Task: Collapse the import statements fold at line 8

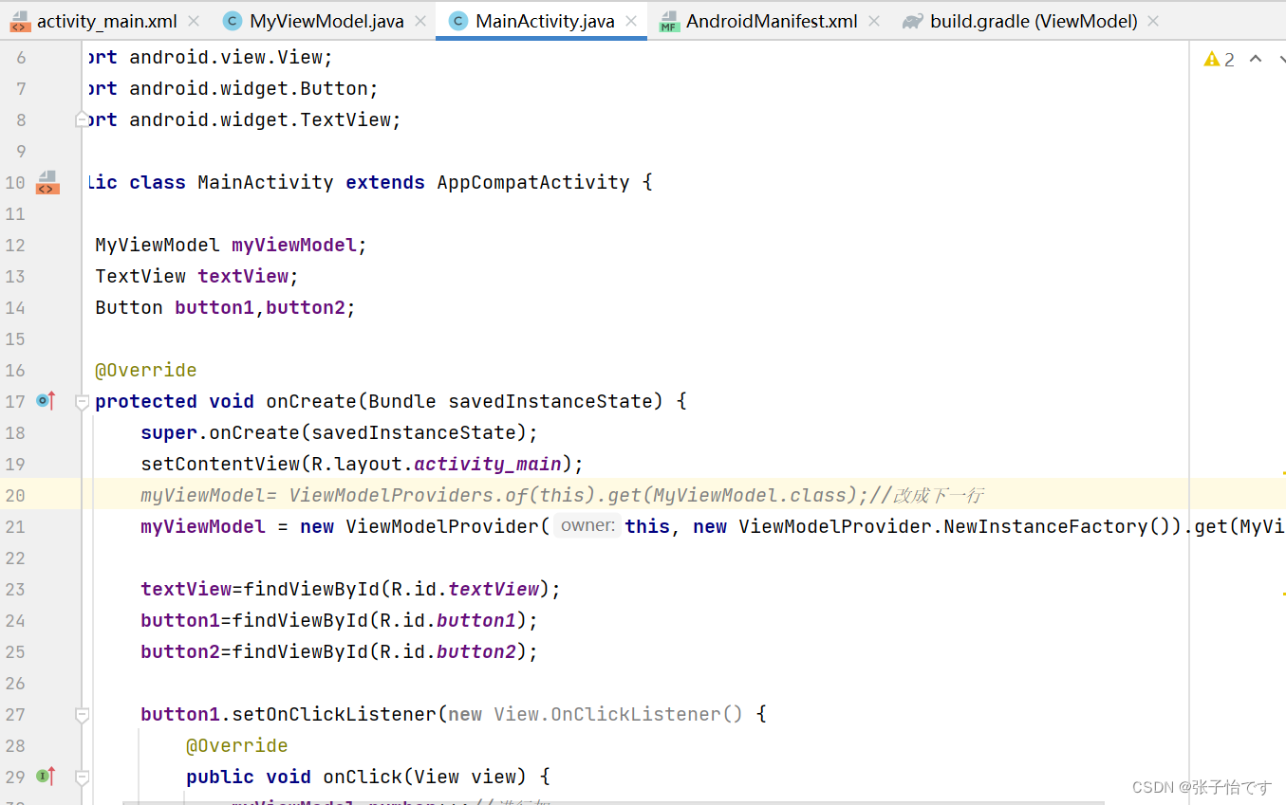Action: 83,119
